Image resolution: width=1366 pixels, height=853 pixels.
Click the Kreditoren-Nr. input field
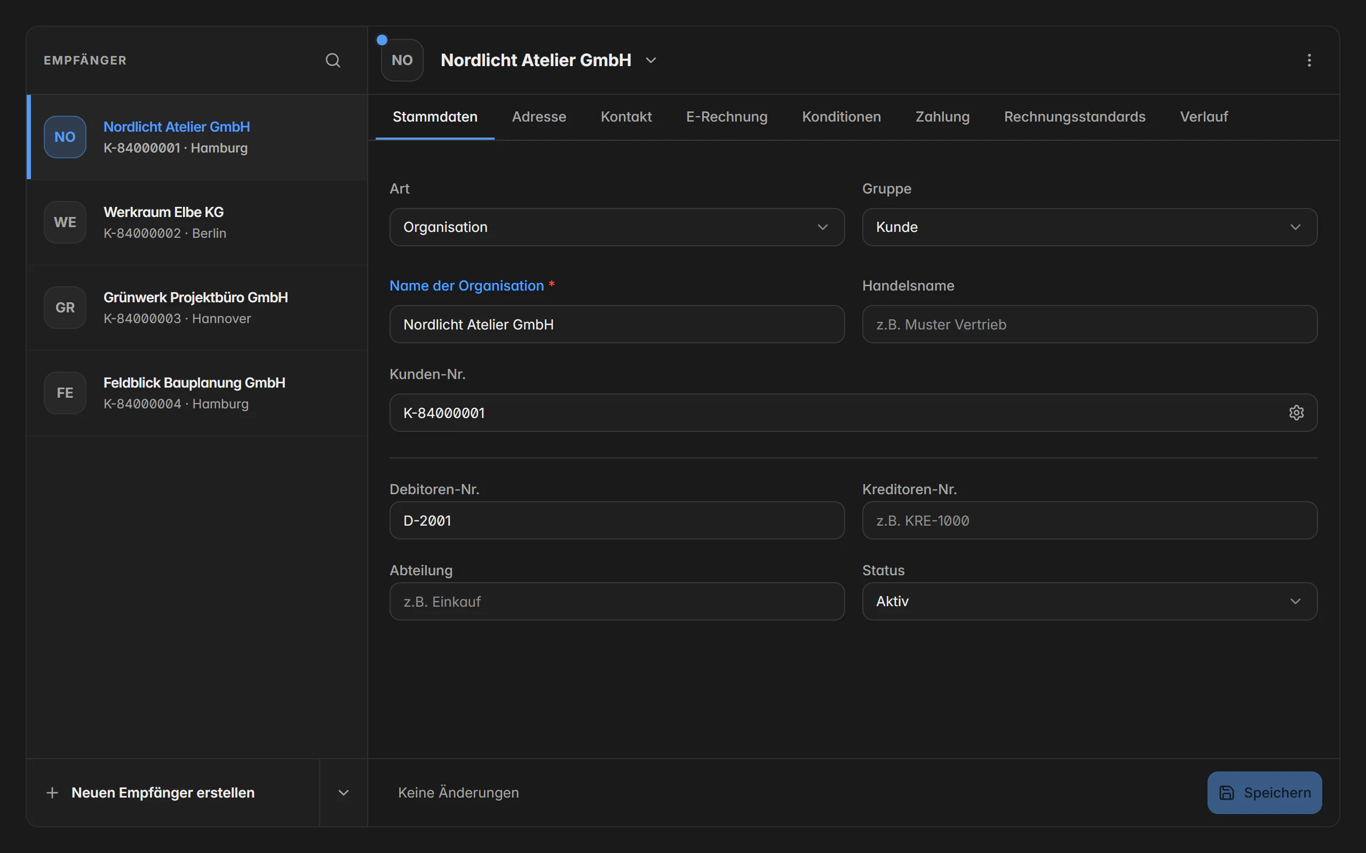[x=1090, y=521]
